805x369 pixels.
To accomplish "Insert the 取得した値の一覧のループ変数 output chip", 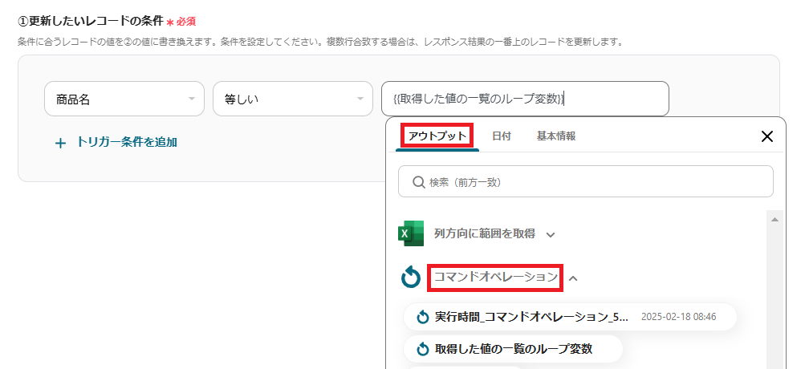I will click(514, 349).
